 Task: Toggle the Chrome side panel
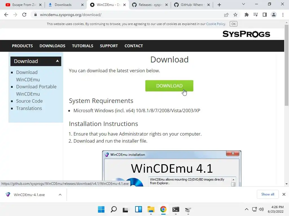point(265,15)
